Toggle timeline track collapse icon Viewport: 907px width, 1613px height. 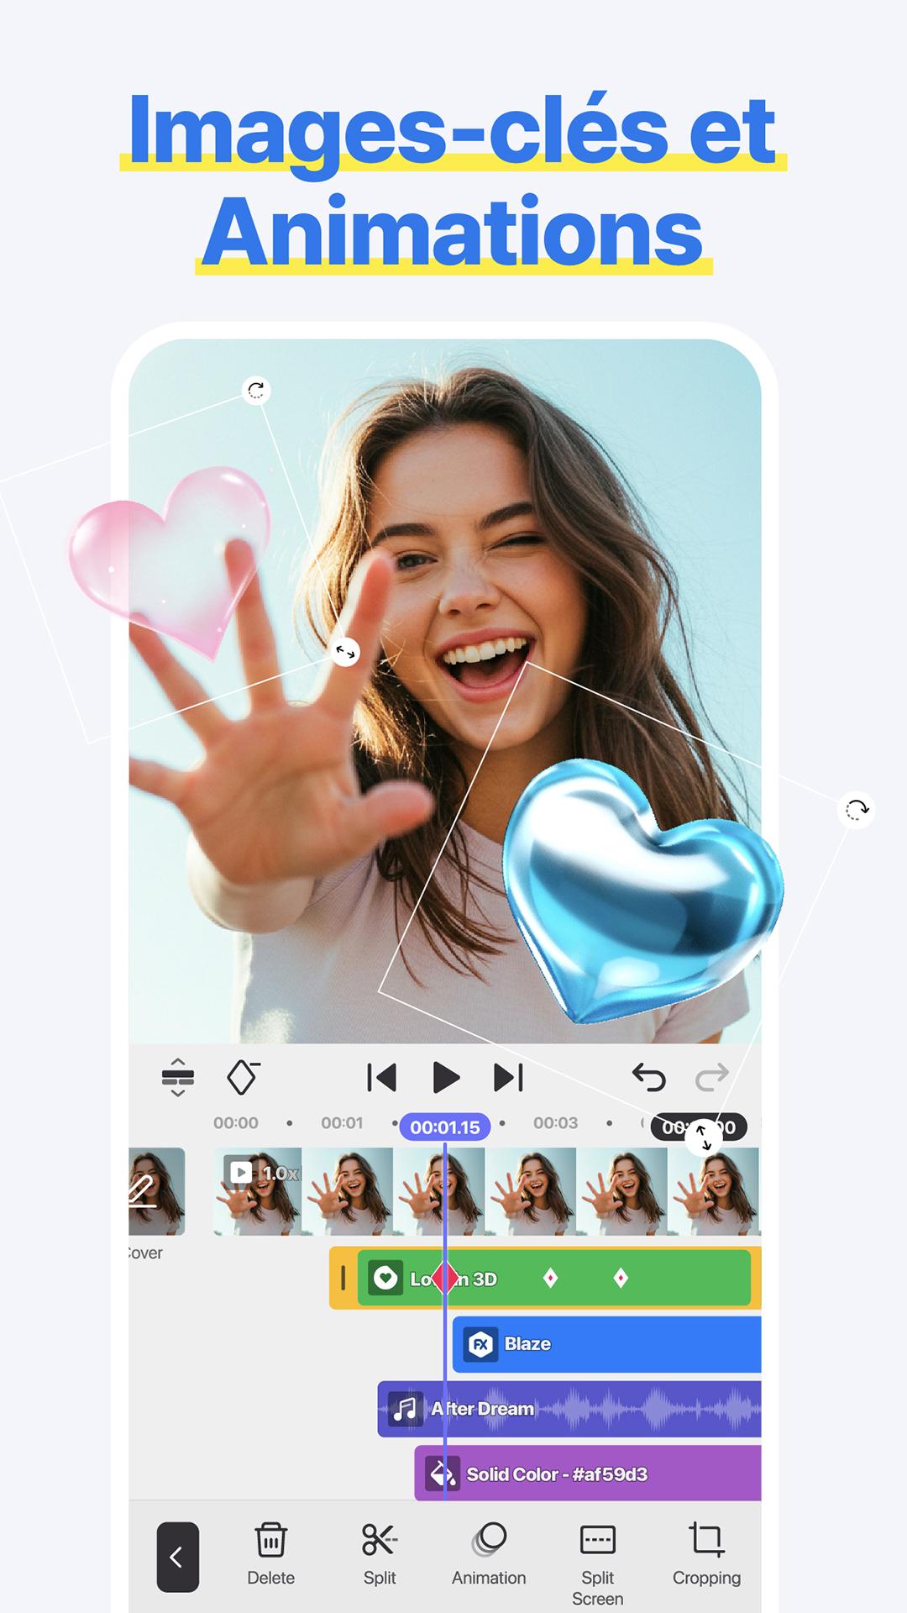pyautogui.click(x=178, y=1078)
